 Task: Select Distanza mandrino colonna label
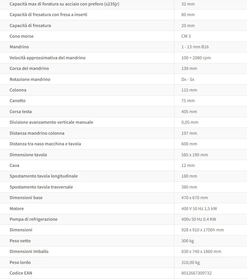pos(37,133)
